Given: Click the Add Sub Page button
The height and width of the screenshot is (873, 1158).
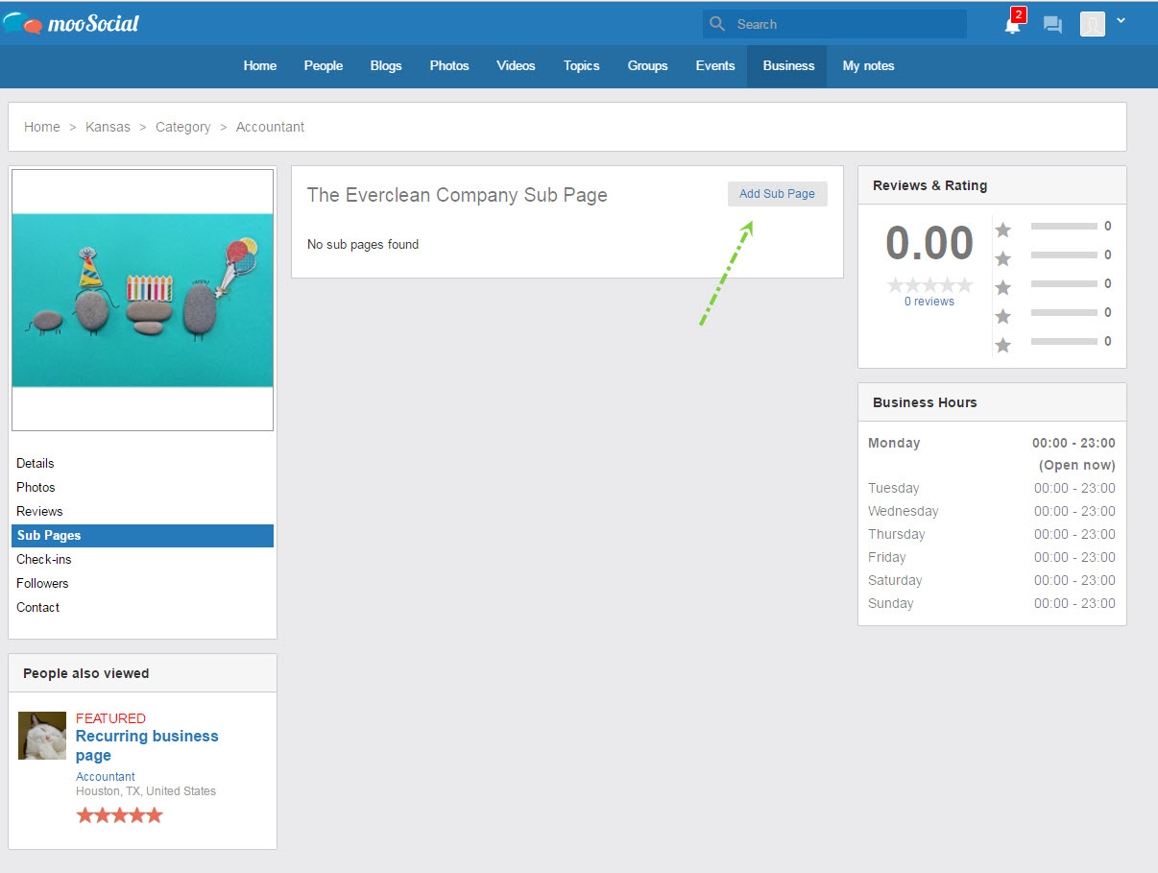Looking at the screenshot, I should 777,194.
